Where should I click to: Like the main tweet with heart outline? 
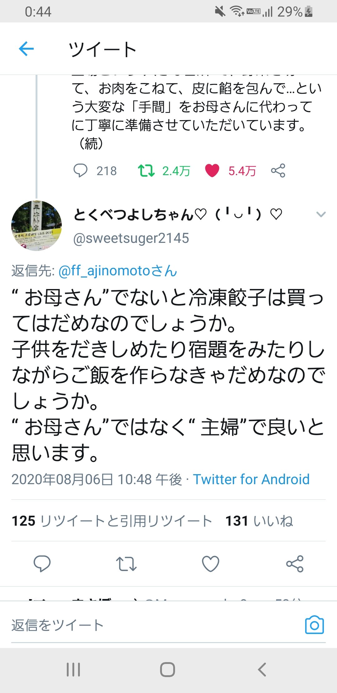pos(211,564)
